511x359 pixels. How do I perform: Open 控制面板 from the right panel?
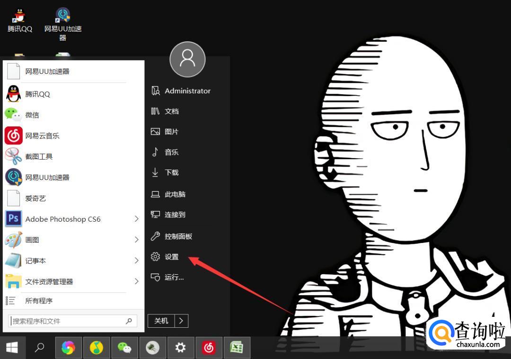point(178,236)
